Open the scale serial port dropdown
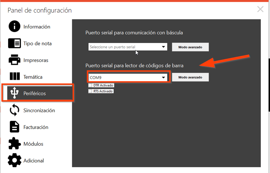Viewport: 270px width, 173px height. click(128, 47)
